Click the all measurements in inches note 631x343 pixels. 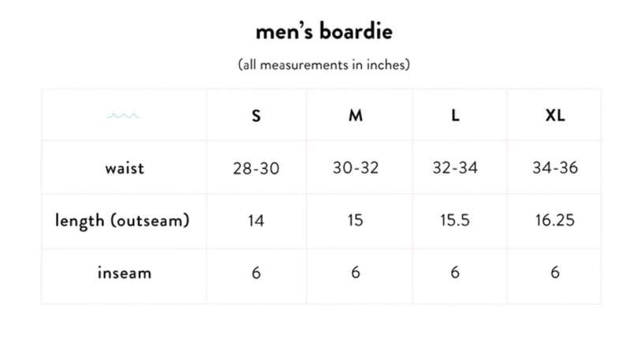pyautogui.click(x=324, y=65)
